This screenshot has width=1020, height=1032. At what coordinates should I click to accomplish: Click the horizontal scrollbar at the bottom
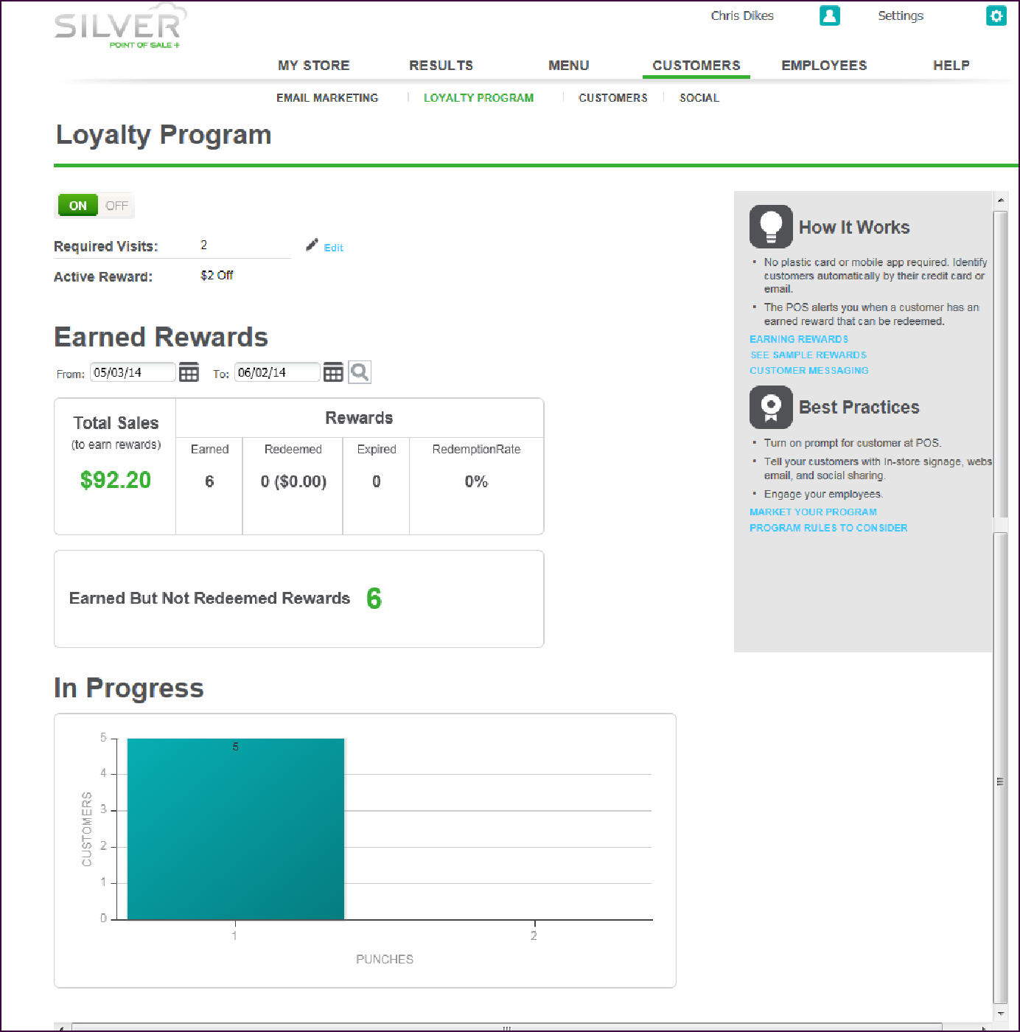click(x=507, y=1027)
